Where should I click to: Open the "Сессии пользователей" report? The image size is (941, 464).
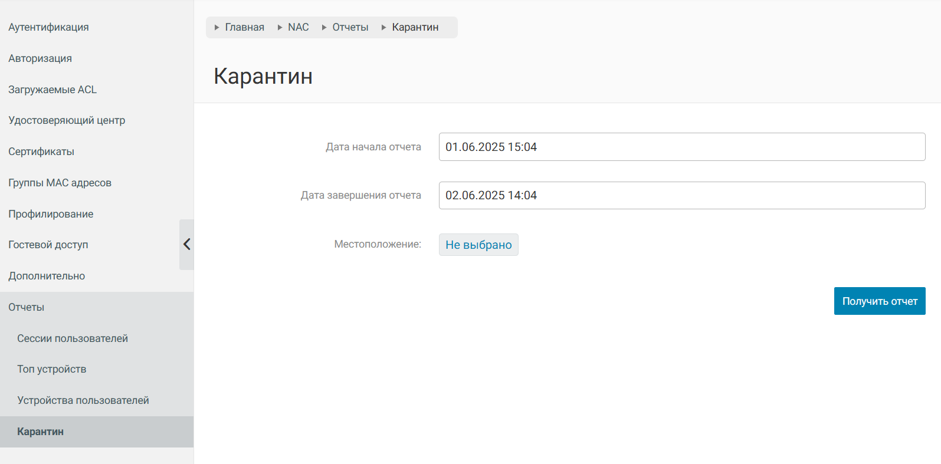point(73,338)
